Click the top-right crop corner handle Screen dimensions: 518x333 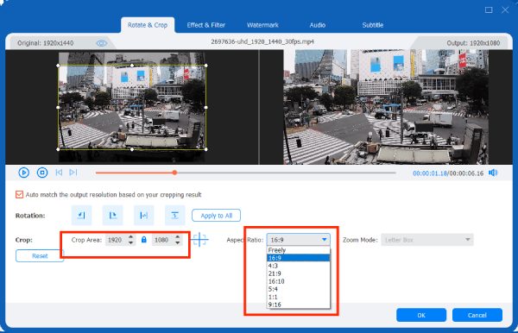(x=206, y=66)
